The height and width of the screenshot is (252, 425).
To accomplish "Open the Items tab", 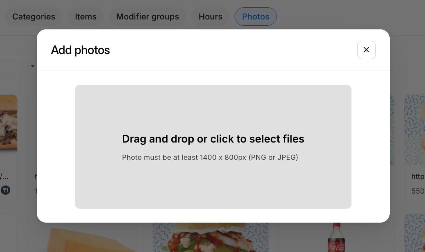I will pyautogui.click(x=86, y=17).
